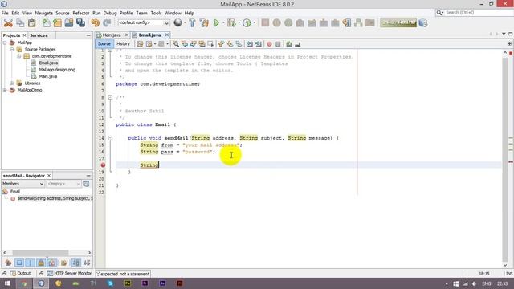
Task: Click the editor Find Selection magnifier icon
Action: click(176, 44)
